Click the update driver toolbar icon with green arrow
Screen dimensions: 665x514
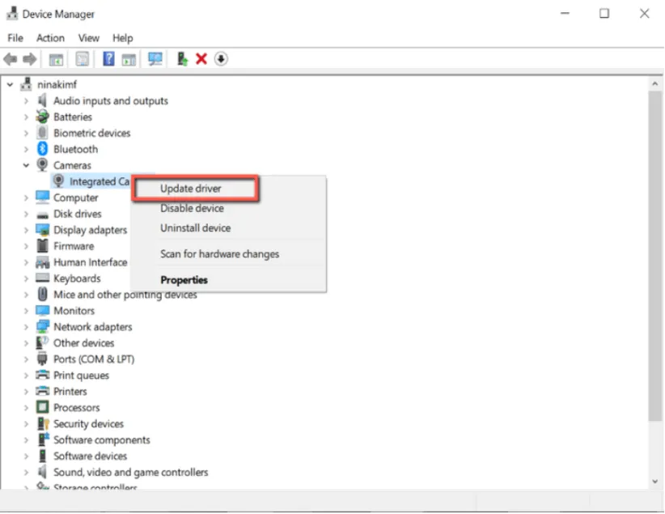pos(183,59)
